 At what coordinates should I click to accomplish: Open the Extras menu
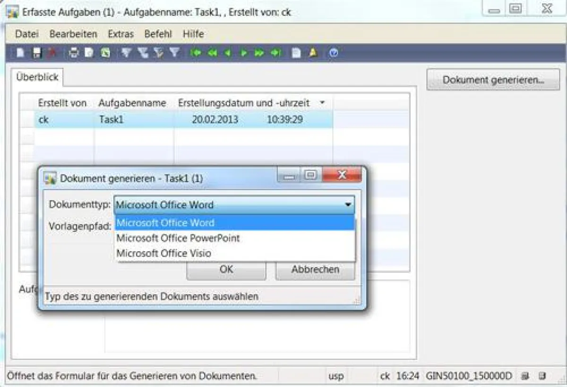tap(120, 34)
